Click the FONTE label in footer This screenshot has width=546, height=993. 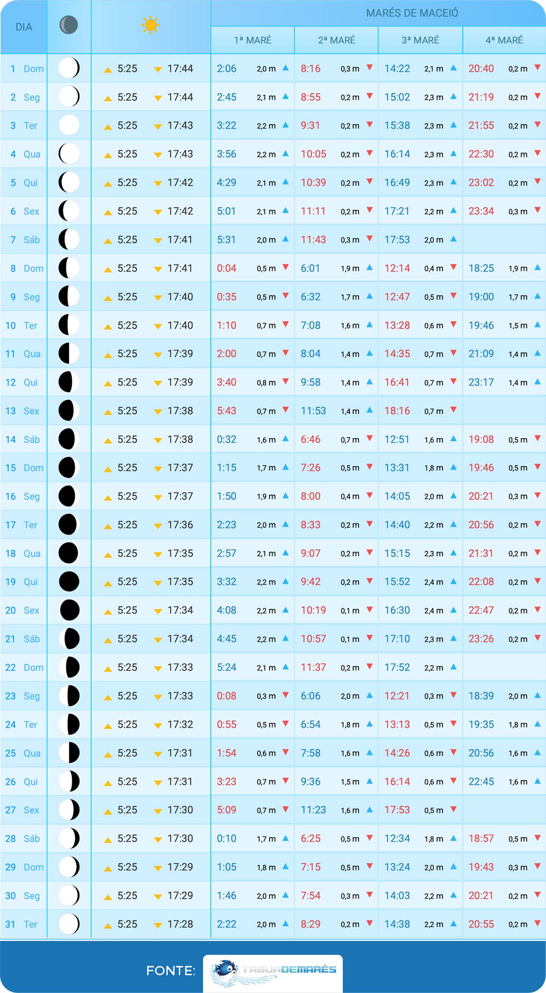[x=170, y=970]
